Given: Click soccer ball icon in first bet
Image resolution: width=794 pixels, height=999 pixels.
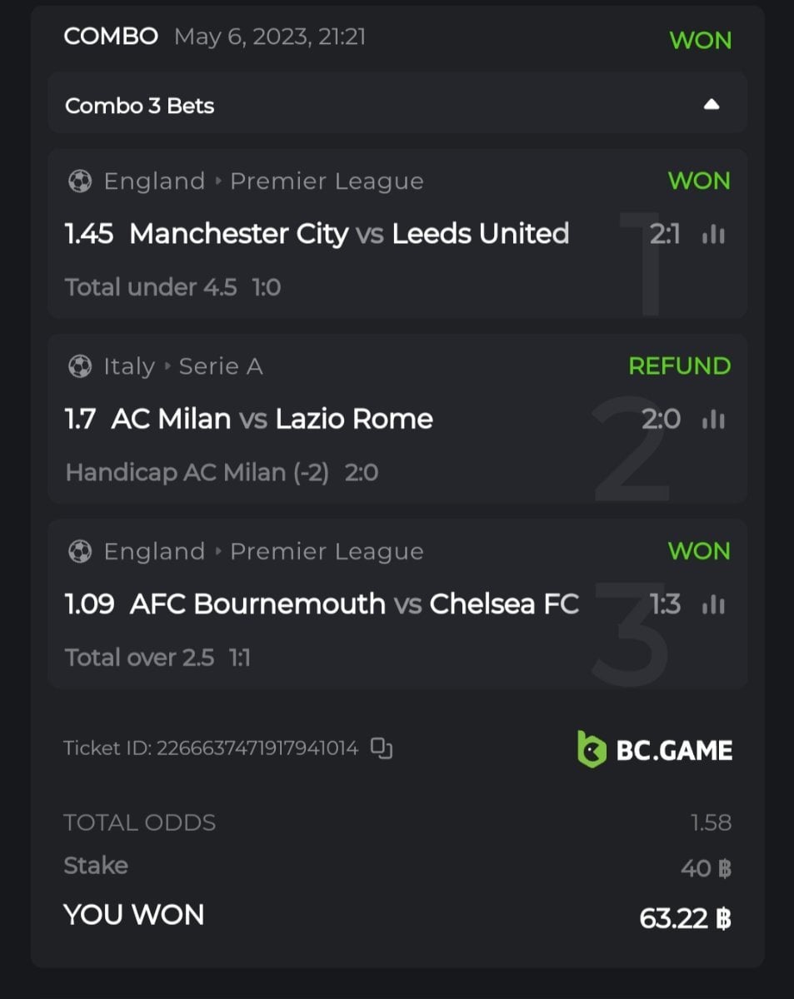Looking at the screenshot, I should (80, 181).
